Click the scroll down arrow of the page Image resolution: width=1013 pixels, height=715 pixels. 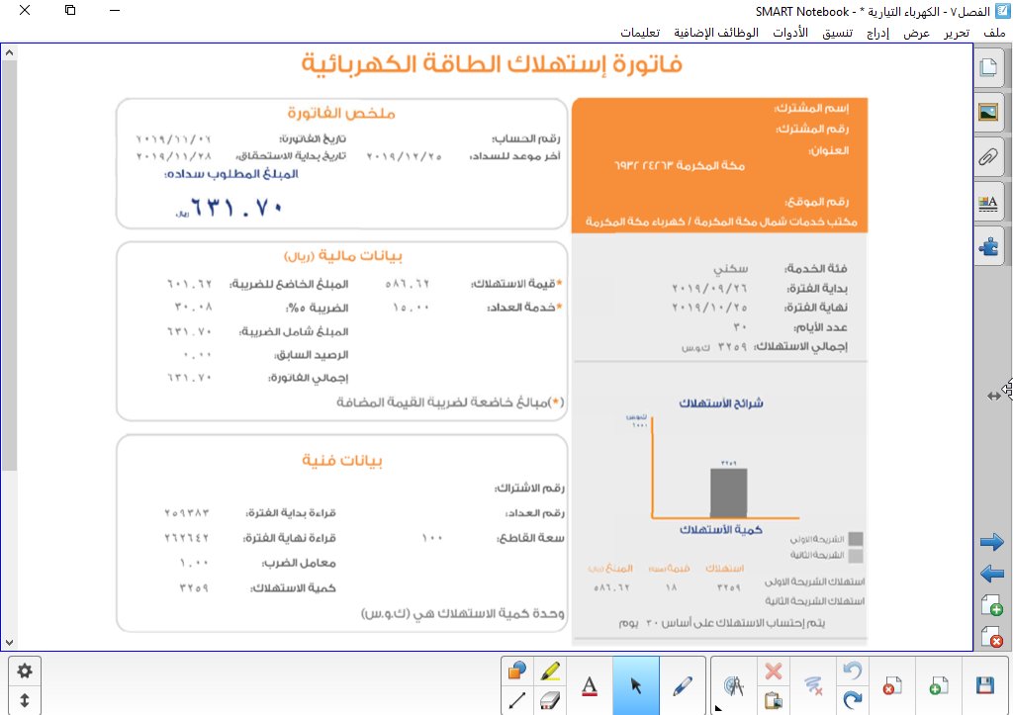point(9,642)
